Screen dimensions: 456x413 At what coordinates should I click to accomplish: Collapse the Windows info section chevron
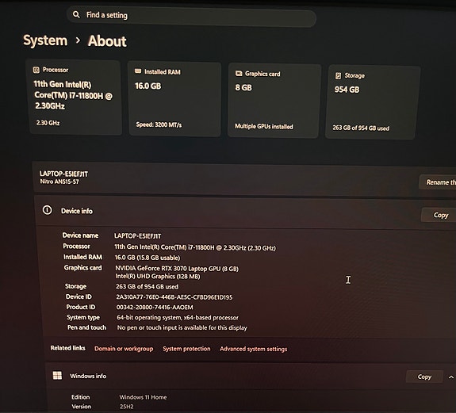(450, 377)
